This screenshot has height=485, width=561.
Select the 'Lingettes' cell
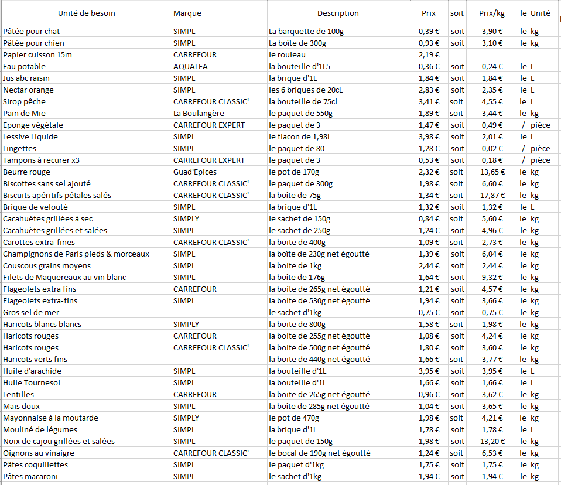(x=87, y=149)
